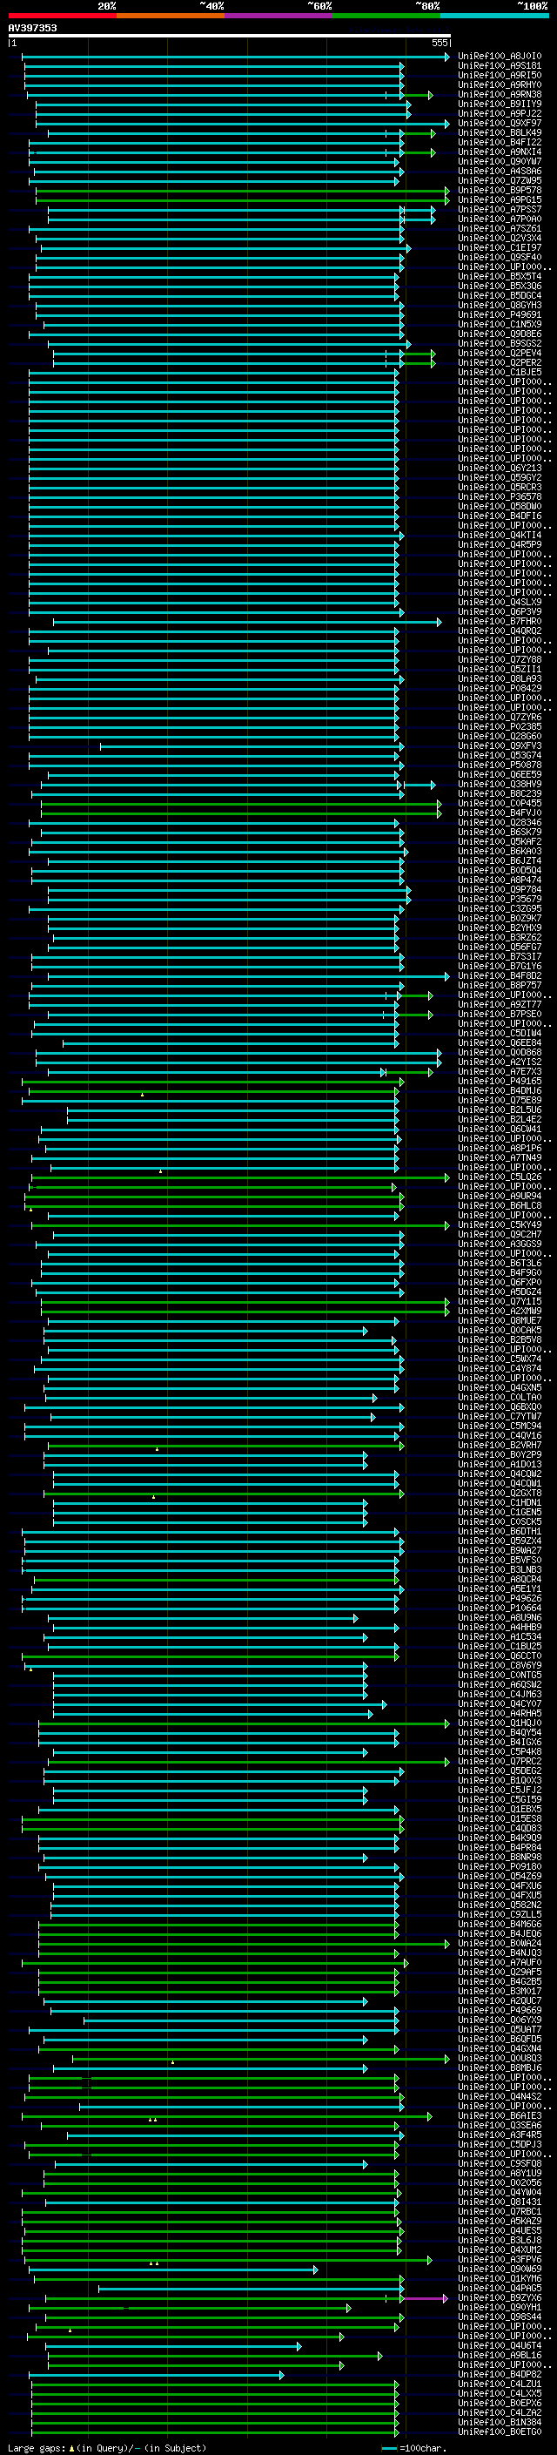Click the red 20% identity legend segment
The height and width of the screenshot is (2455, 557).
[62, 16]
